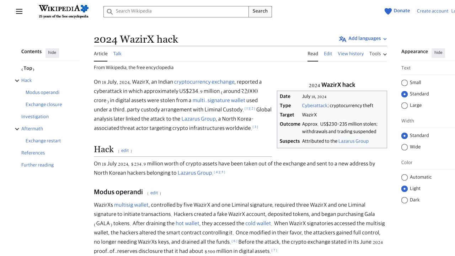The width and height of the screenshot is (455, 256).
Task: Select Dark color mode
Action: [x=405, y=200]
